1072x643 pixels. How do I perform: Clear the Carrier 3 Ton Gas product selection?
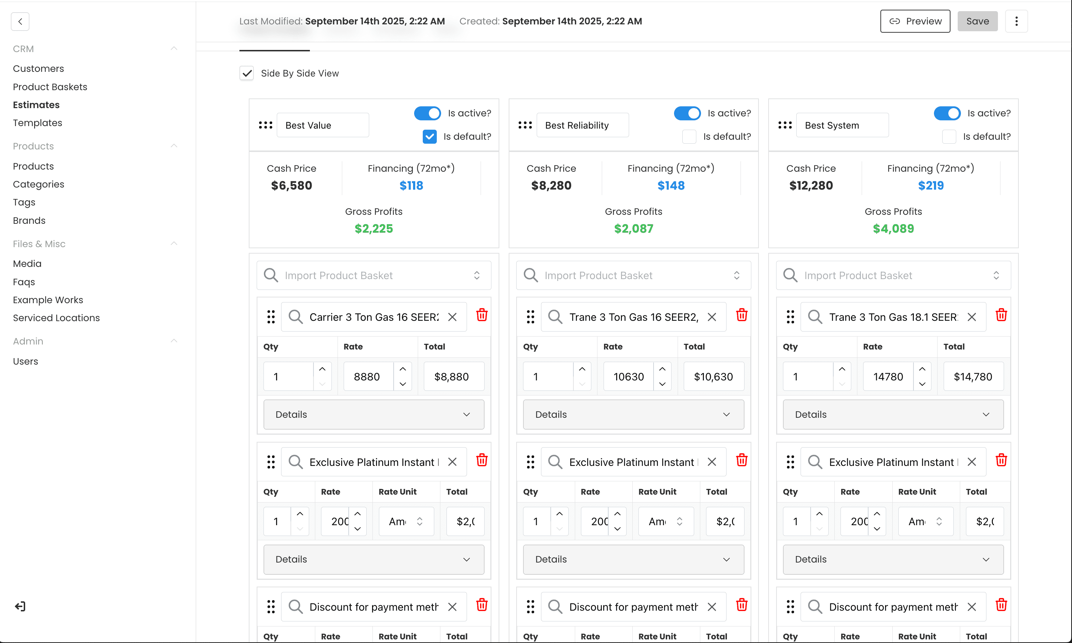tap(452, 317)
